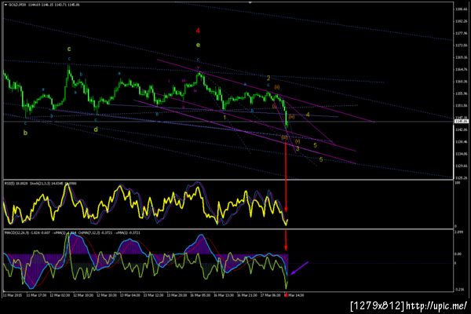Click the 16 Mar 05:00 time axis label

tap(200, 295)
